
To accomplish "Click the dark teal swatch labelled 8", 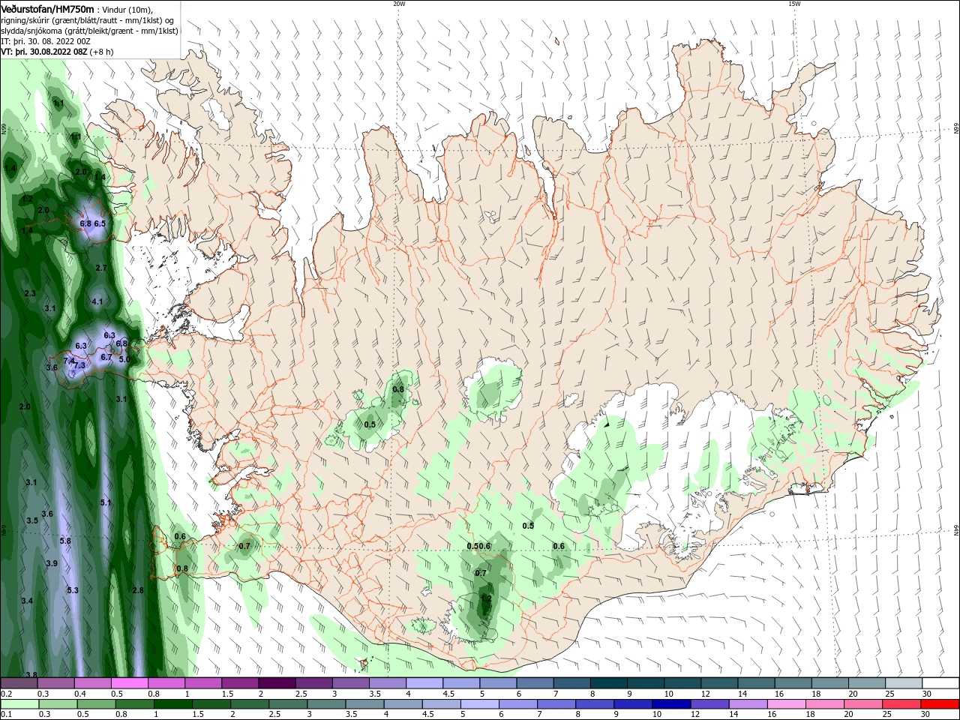I will click(x=608, y=683).
